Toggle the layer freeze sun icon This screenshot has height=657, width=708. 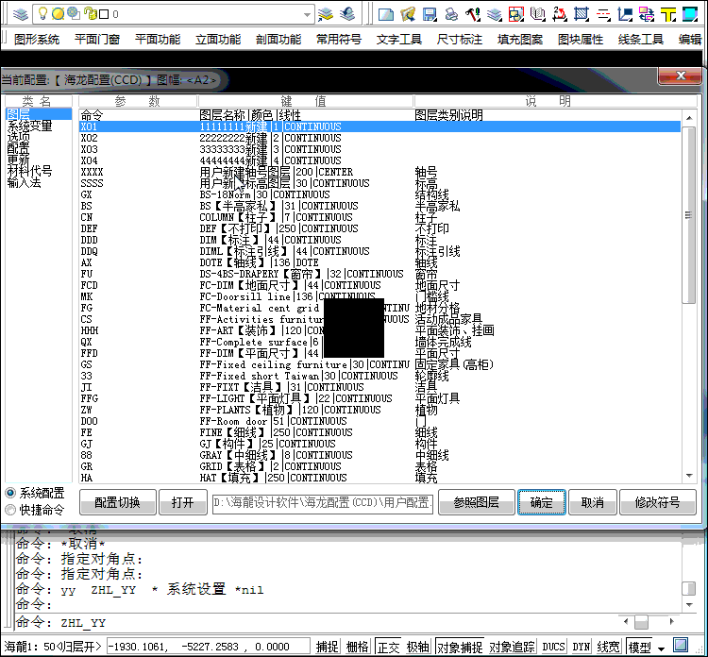pos(58,14)
